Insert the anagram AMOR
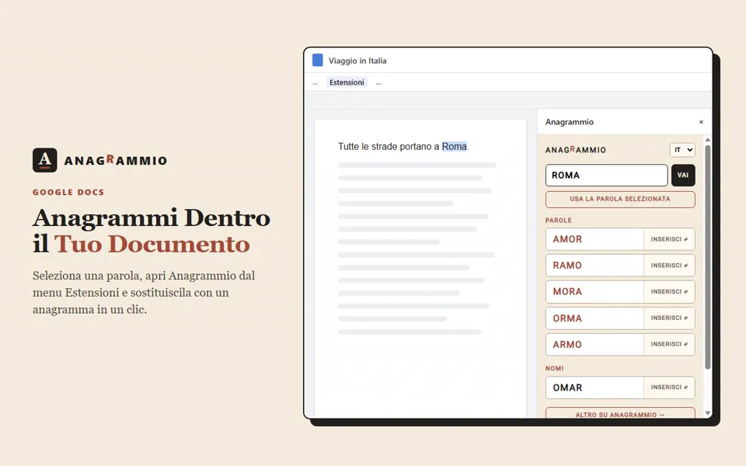746x466 pixels. pos(669,239)
